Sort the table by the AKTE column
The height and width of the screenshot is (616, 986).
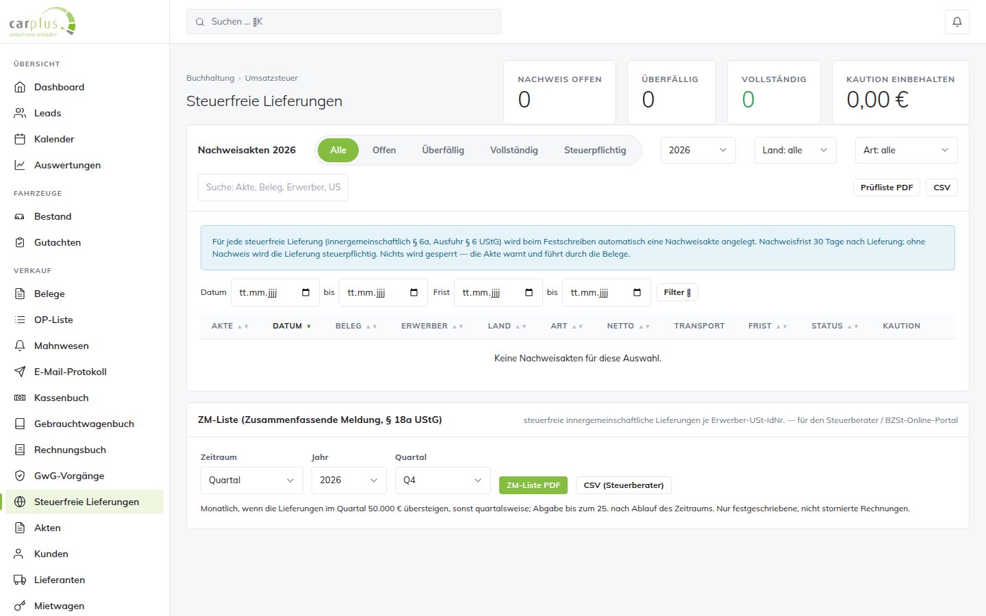click(x=230, y=326)
